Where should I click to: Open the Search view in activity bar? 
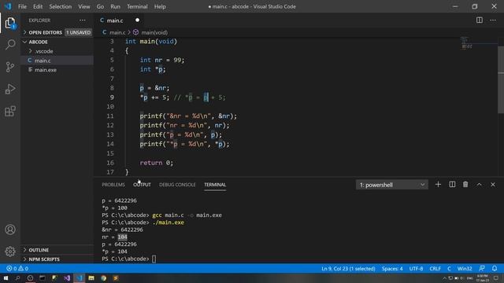[x=10, y=44]
